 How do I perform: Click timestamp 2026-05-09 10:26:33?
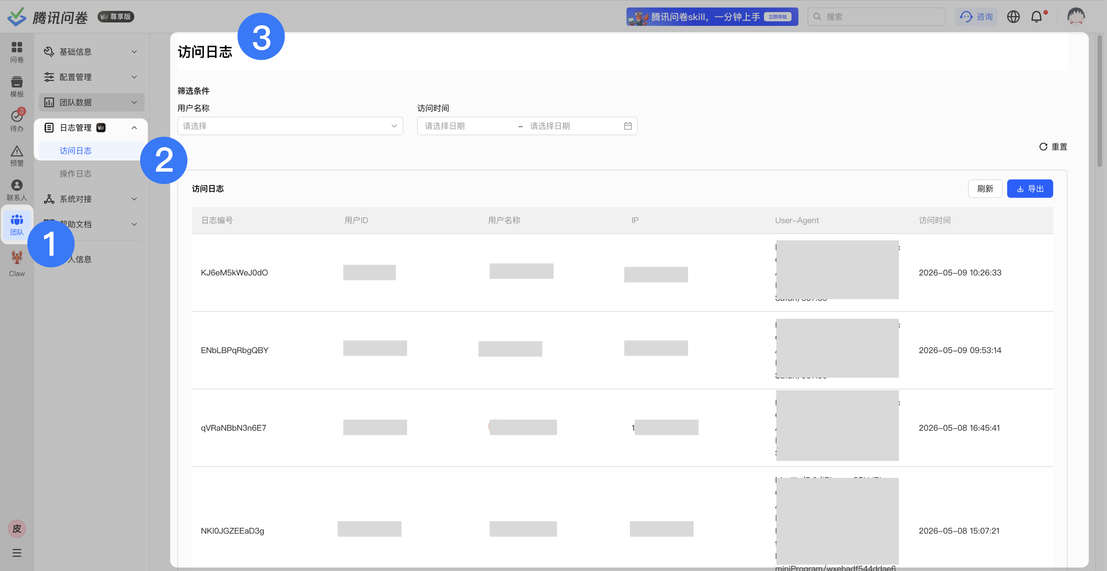click(x=960, y=273)
